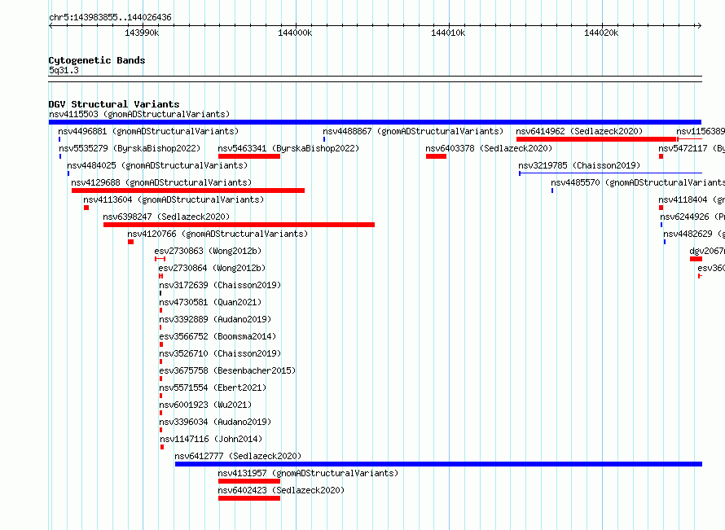Open esv3675758 (Besenbacher2015) label
Image resolution: width=725 pixels, height=530 pixels.
227,370
